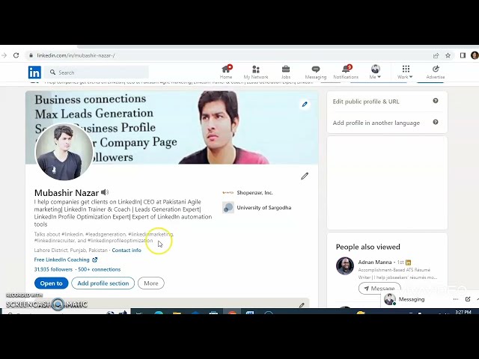The width and height of the screenshot is (479, 359).
Task: Open help icon beside Edit public profile
Action: tap(436, 101)
